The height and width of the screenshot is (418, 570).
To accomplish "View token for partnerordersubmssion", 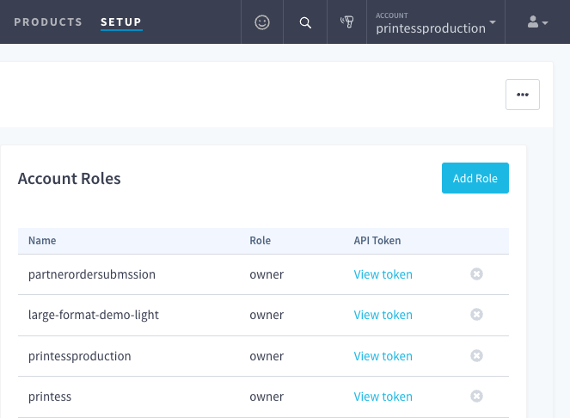I will tap(383, 274).
